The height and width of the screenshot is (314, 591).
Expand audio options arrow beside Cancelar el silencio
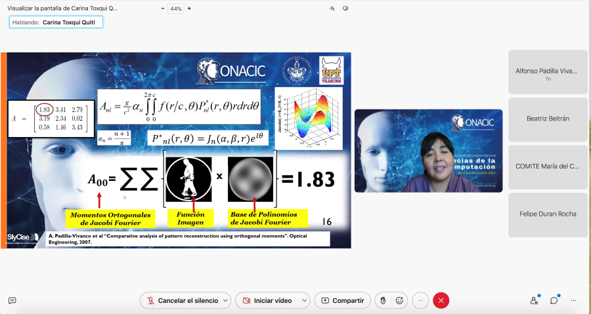point(225,300)
